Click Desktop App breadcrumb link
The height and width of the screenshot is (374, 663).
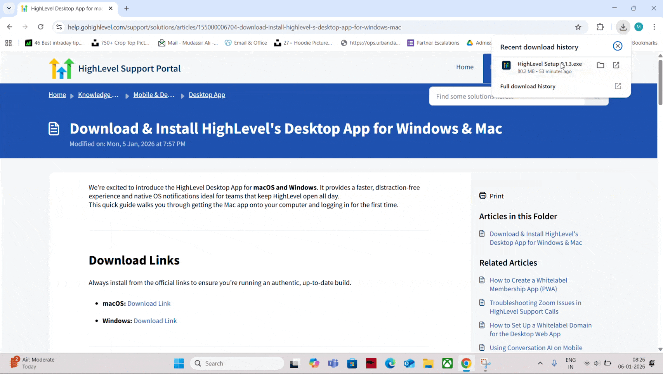coord(207,95)
